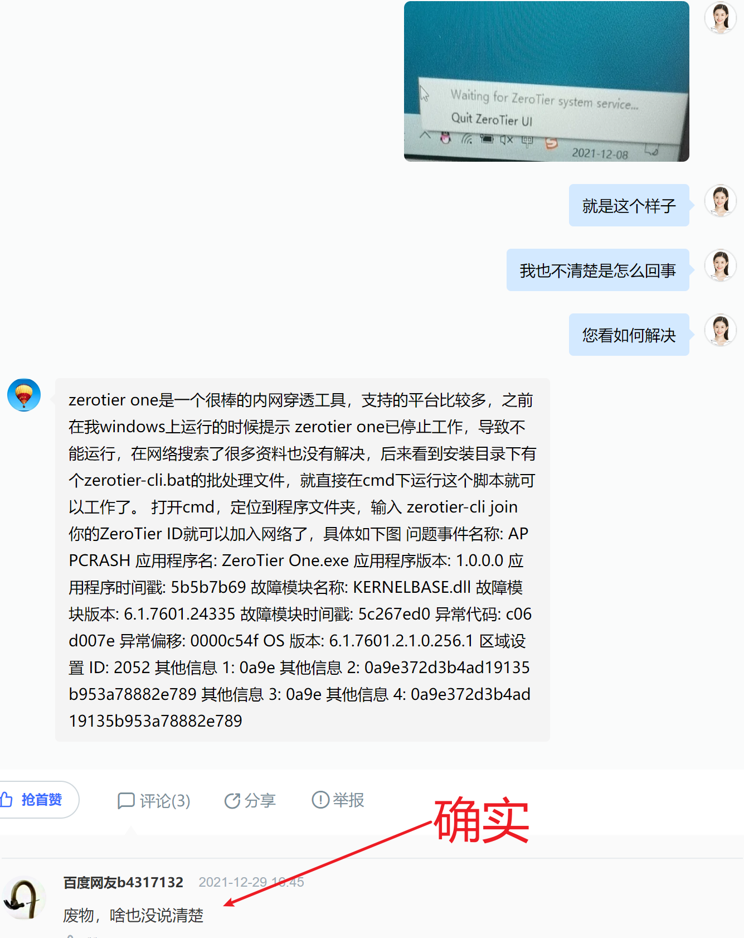
Task: Click the zerotier one answer text block
Action: pos(303,560)
